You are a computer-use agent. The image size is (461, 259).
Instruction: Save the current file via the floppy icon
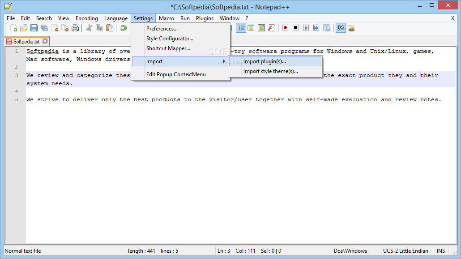(34, 28)
